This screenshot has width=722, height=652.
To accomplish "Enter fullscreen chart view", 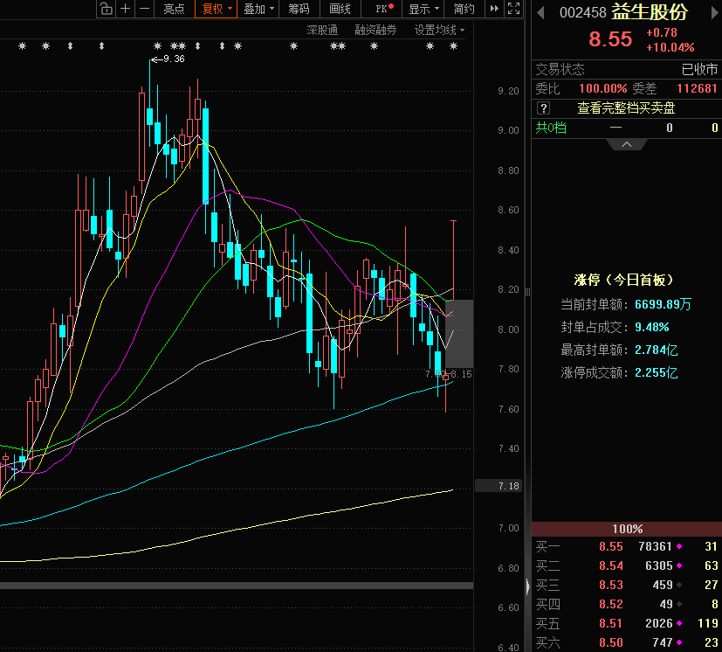I will (513, 9).
